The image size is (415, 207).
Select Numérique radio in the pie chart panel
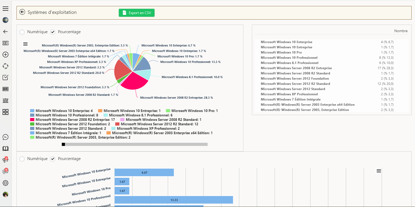click(x=22, y=32)
